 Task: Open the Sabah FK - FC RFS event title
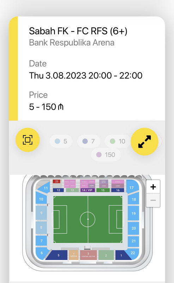pos(78,31)
